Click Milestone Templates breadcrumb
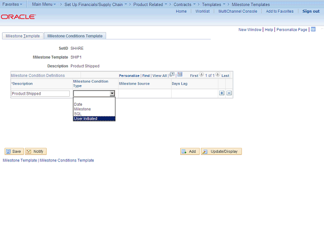Screen dimensions: 324x243 [251, 5]
